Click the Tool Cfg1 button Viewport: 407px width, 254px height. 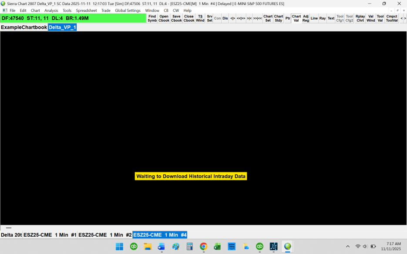point(340,18)
